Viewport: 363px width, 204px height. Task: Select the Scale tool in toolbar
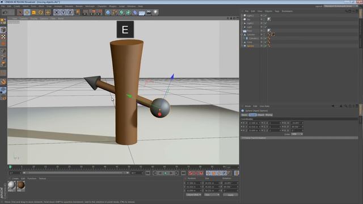(34, 12)
